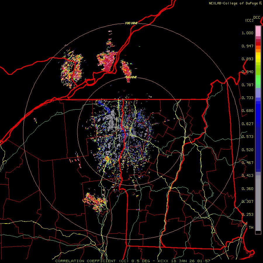Viewport: 263px width, 263px height.
Task: Click the 0.893 scale value
Action: [248, 59]
